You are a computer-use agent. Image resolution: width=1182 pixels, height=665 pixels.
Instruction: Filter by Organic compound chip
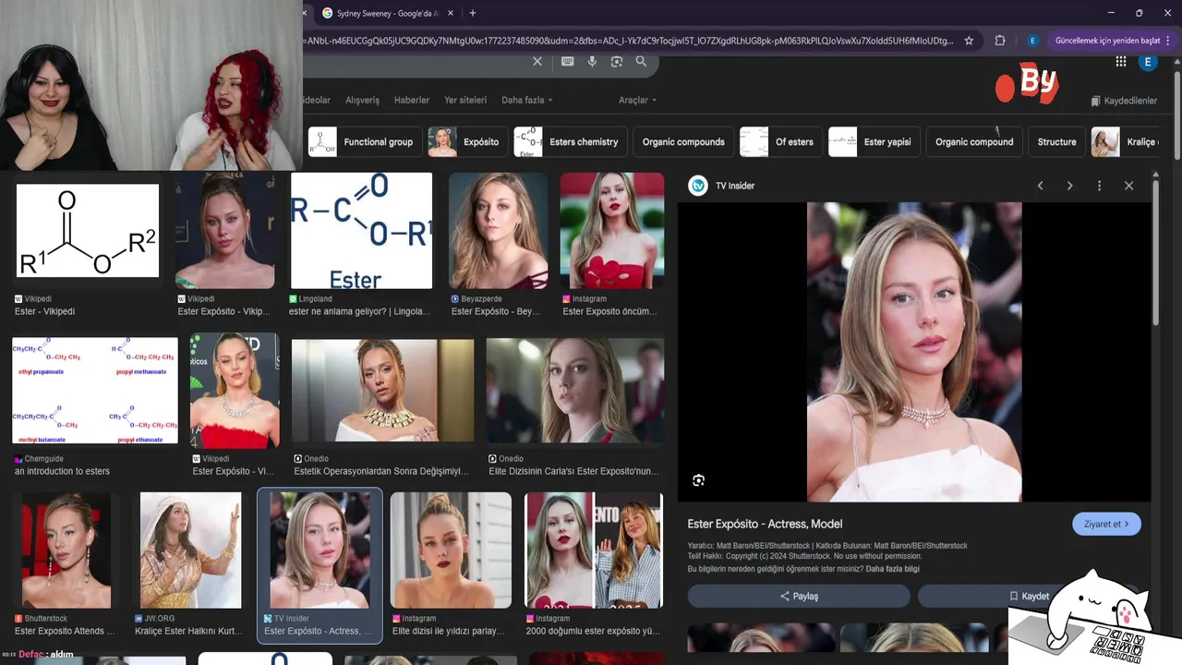974,142
